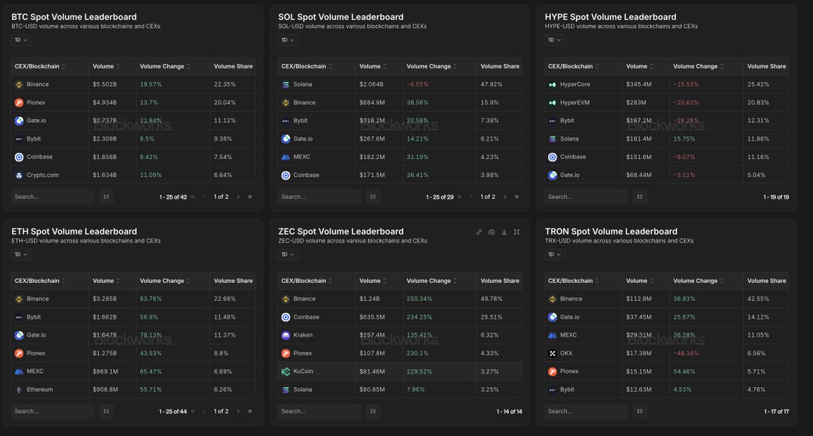Click Ethereum logo in ETH leaderboard
This screenshot has height=436, width=813.
click(x=19, y=389)
